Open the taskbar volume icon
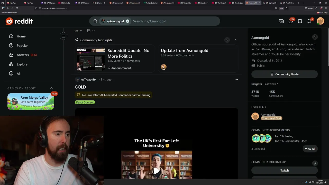Image resolution: width=329 pixels, height=185 pixels. click(x=313, y=182)
